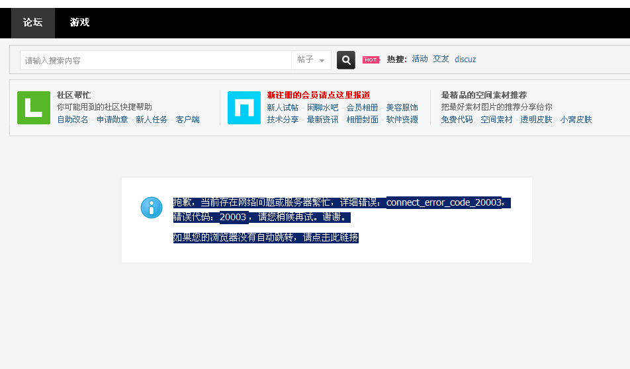
Task: Click the pink HOT badge icon
Action: pyautogui.click(x=371, y=60)
